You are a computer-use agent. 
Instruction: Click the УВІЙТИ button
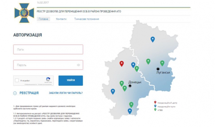[71, 80]
